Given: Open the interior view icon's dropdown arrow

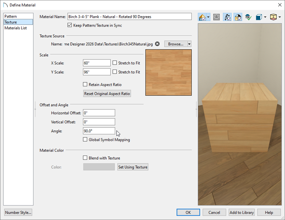Looking at the screenshot, I should [280, 17].
